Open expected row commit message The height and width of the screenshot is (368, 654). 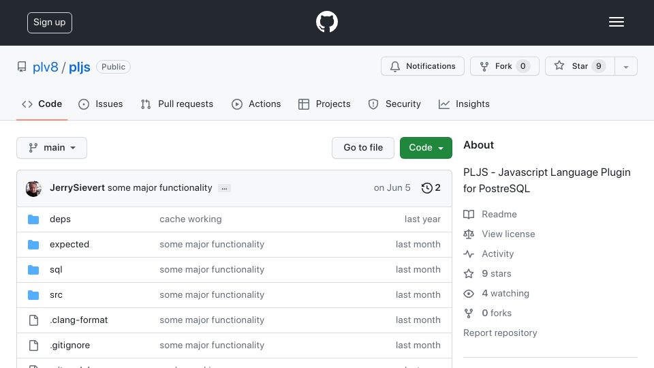pyautogui.click(x=212, y=245)
